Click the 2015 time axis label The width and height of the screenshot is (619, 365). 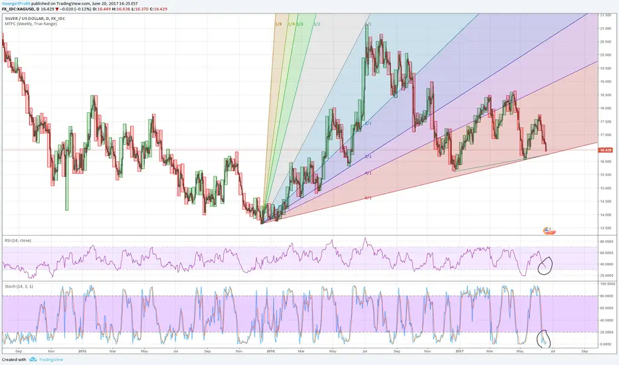point(82,351)
